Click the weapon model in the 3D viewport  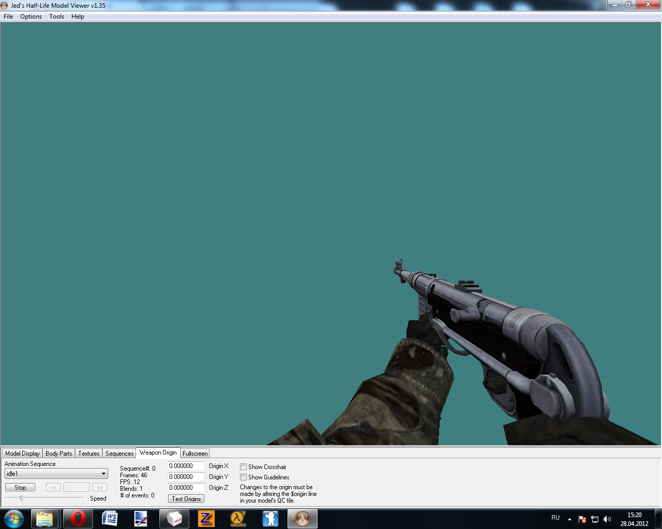(496, 336)
